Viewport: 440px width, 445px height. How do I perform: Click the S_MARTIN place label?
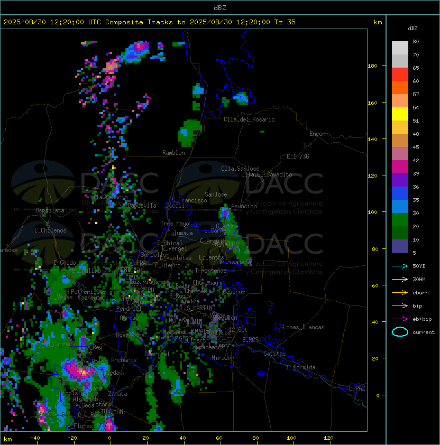click(x=199, y=308)
